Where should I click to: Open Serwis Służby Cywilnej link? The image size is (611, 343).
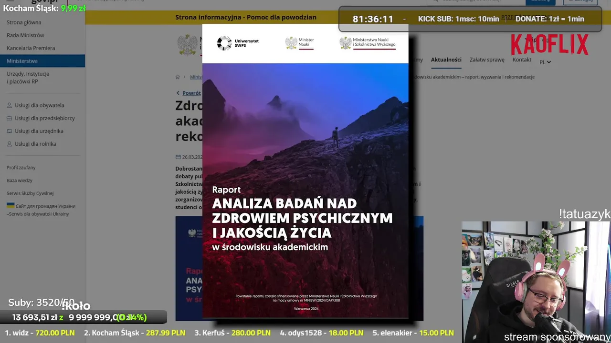30,193
